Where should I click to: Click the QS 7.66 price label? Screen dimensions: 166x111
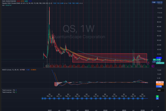click(x=157, y=60)
